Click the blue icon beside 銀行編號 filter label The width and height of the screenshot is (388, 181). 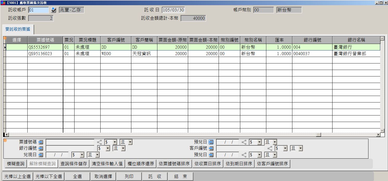tap(41, 148)
